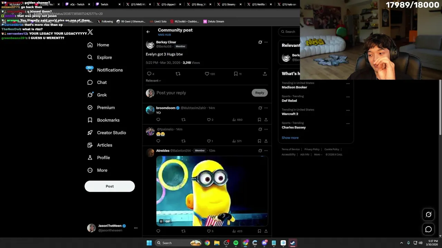This screenshot has height=248, width=442.
Task: Repost the @1palmelo reply
Action: (183, 141)
